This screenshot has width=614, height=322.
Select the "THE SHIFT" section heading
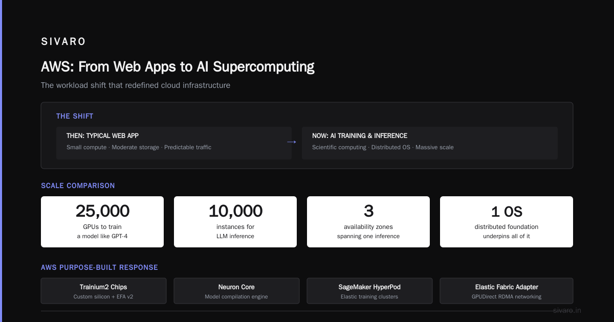click(x=75, y=117)
